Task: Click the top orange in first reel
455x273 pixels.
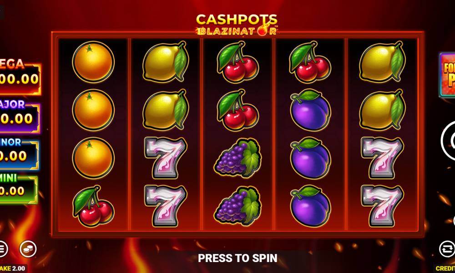Action: 93,62
